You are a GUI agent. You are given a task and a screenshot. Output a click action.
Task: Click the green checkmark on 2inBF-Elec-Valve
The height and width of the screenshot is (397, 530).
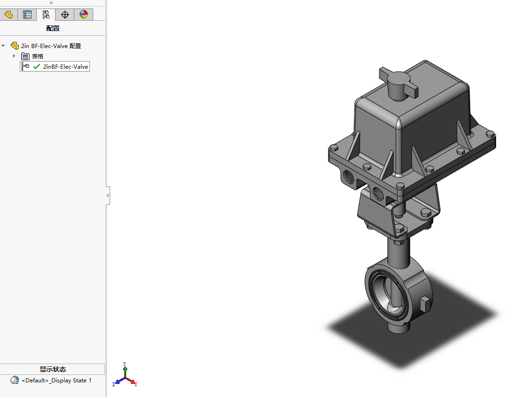[x=37, y=66]
